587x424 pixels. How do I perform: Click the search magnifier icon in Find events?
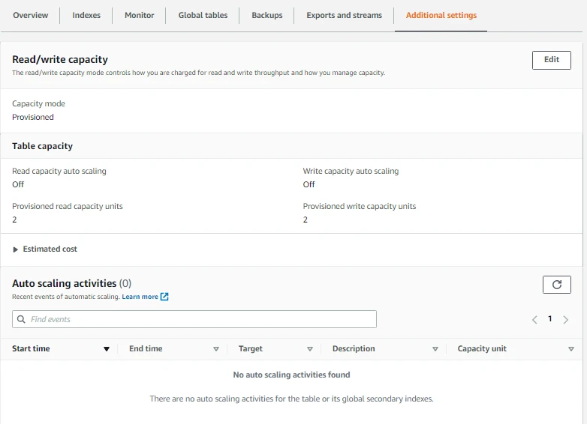pos(22,319)
